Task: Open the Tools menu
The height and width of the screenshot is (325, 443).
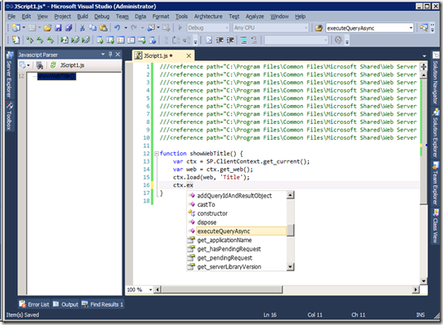Action: tap(181, 17)
